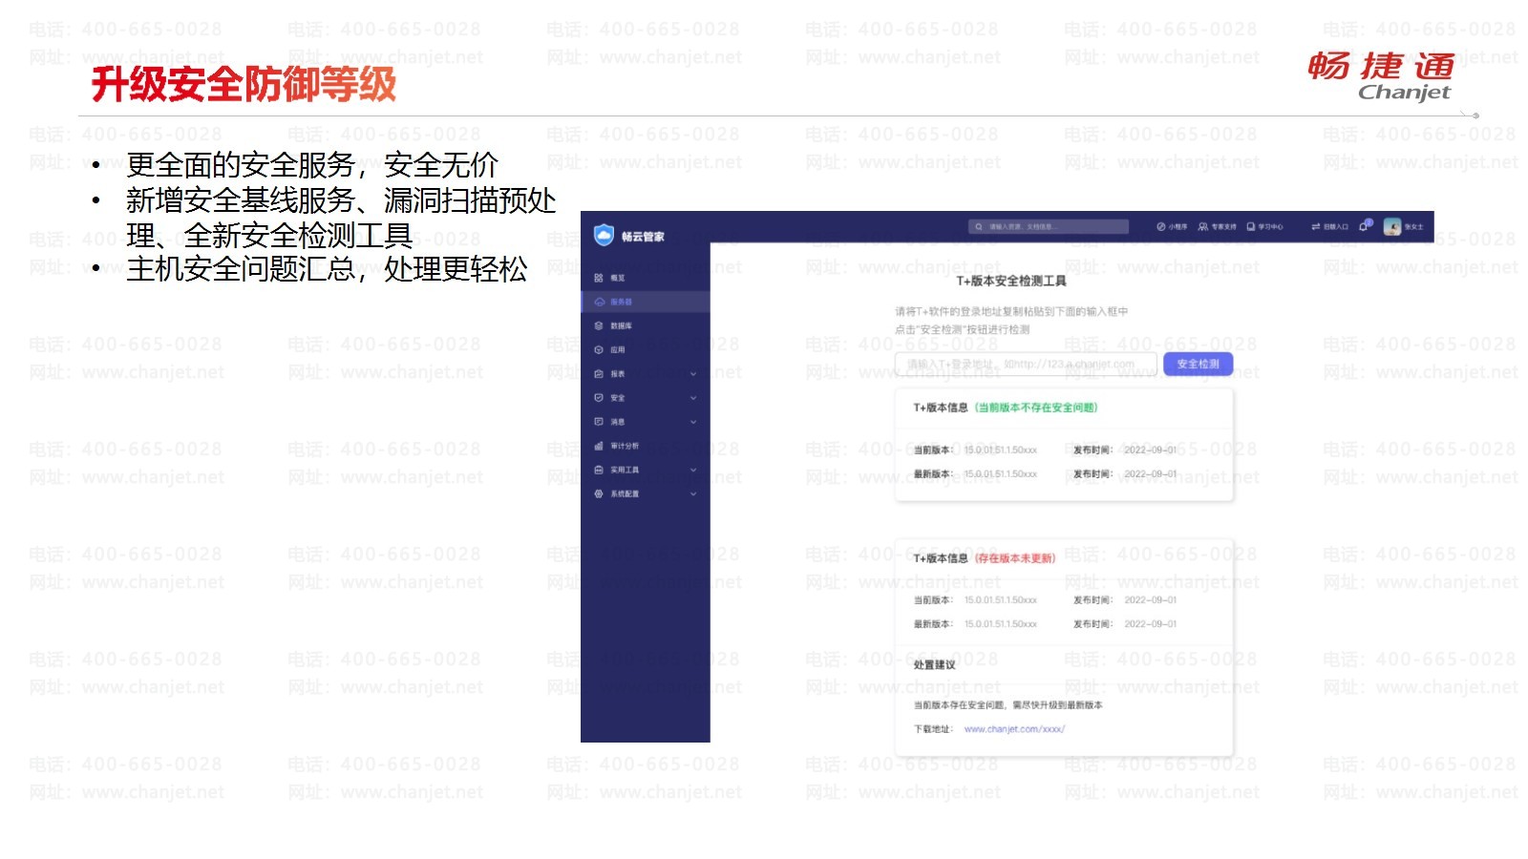Click the 畅云管家 app title text

click(643, 237)
